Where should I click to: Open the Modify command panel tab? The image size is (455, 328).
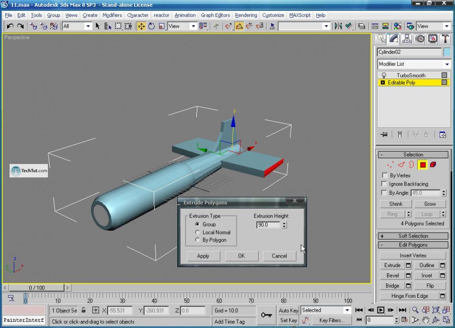click(394, 39)
